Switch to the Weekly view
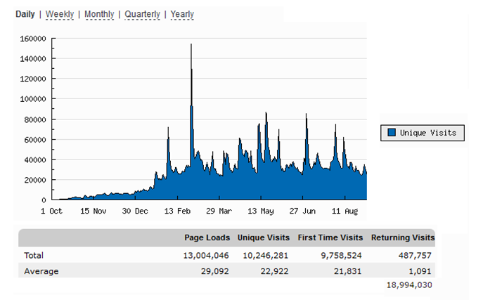Viewport: 483px width, 300px height. 60,14
